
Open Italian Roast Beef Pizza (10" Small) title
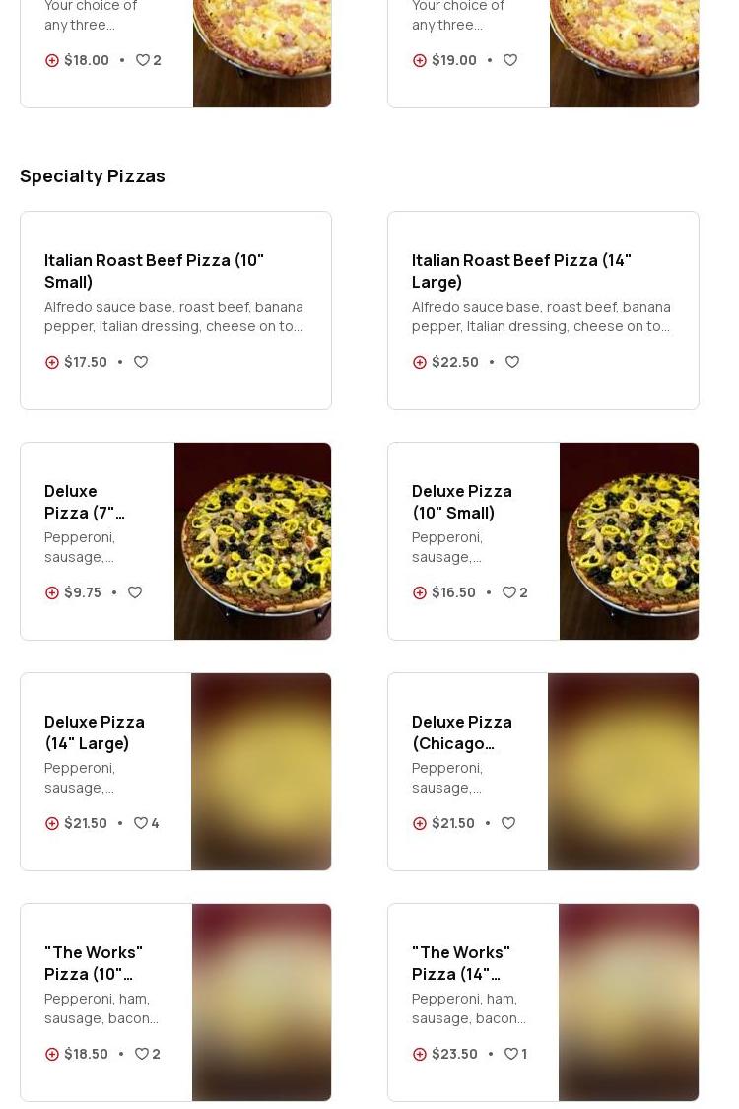pyautogui.click(x=154, y=271)
